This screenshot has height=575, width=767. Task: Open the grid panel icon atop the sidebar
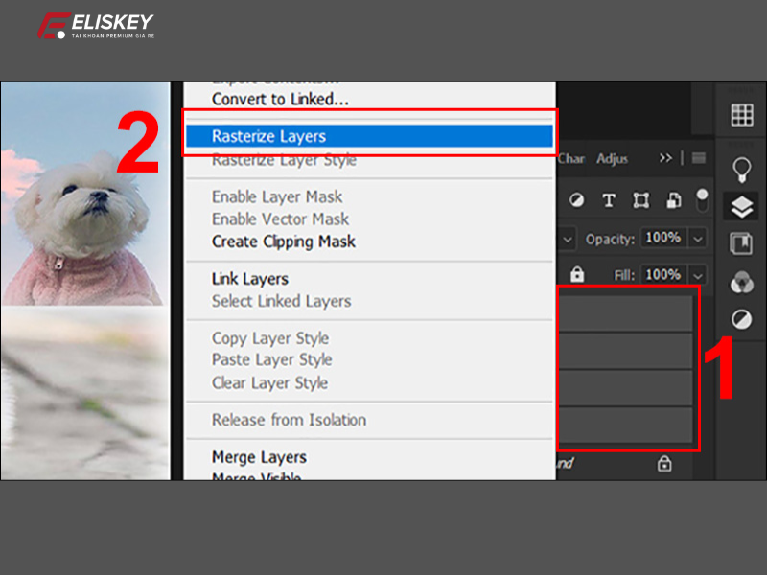pyautogui.click(x=740, y=115)
